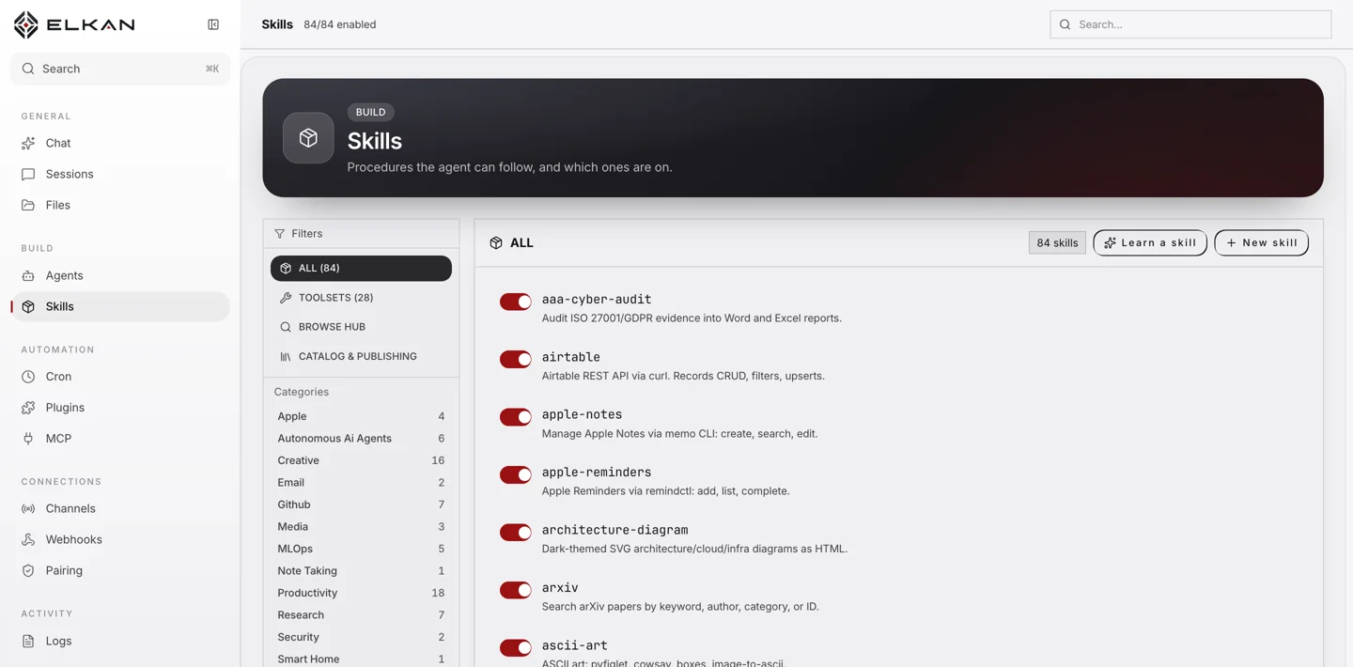Click the 84/84 enabled status text
This screenshot has width=1353, height=667.
click(339, 24)
